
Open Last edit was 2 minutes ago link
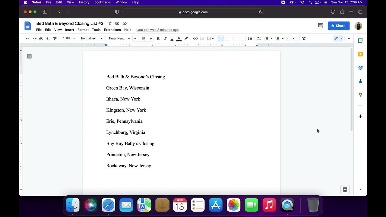tap(157, 30)
